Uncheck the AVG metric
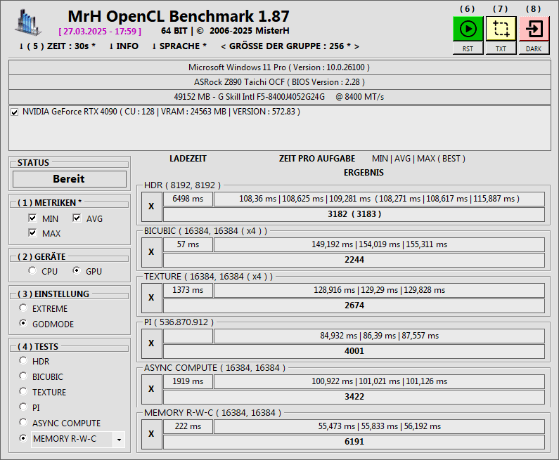This screenshot has height=460, width=559. tap(77, 218)
